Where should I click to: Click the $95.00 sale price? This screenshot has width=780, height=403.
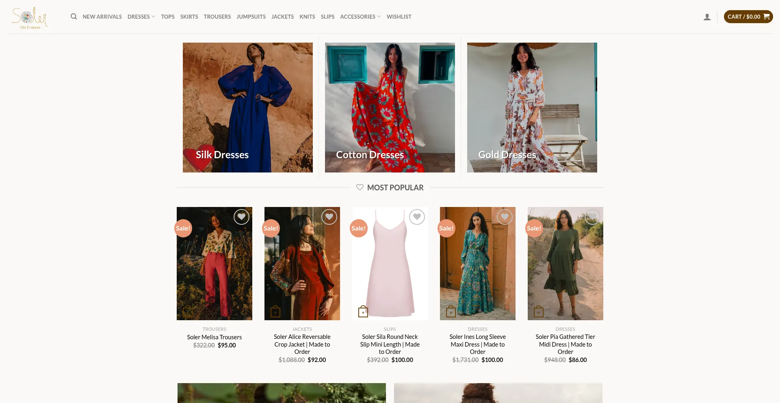pos(227,345)
